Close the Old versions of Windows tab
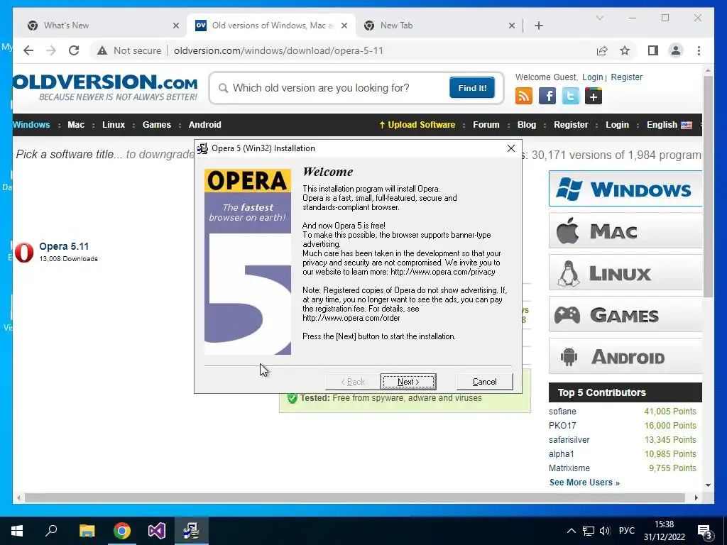Viewport: 727px width, 545px height. 344,26
